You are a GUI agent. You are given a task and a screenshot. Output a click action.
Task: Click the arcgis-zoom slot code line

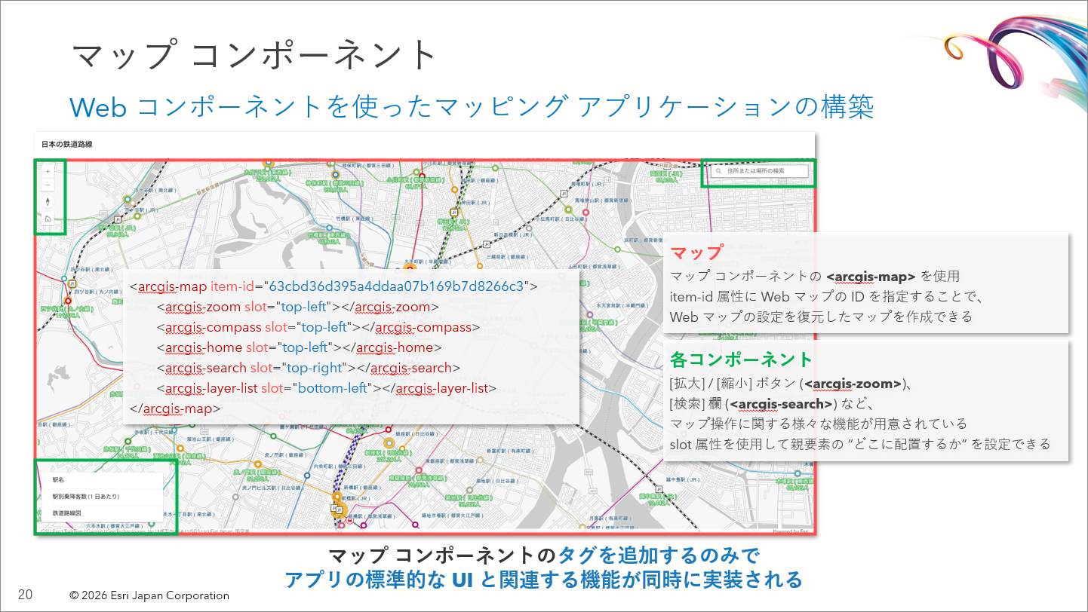(298, 307)
